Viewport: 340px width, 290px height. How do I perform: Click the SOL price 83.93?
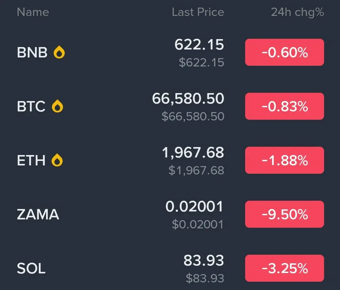[x=204, y=261]
